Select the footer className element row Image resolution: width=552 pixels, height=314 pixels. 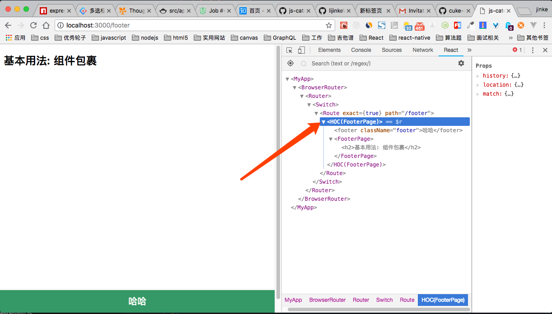(398, 130)
